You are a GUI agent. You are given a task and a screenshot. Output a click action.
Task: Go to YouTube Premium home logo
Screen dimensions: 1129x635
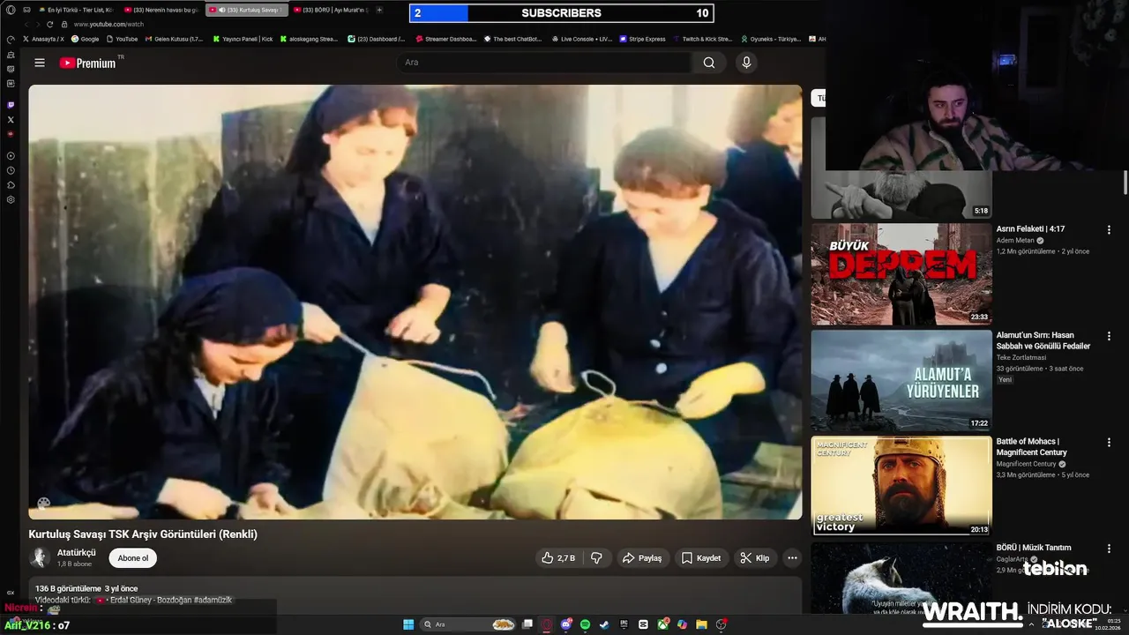click(x=88, y=63)
